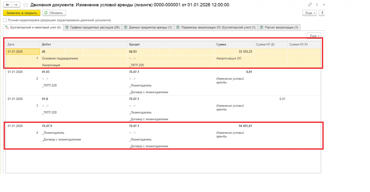Enable the 'Ручная корректировка' checkbox
370x192 pixels.
pyautogui.click(x=5, y=20)
